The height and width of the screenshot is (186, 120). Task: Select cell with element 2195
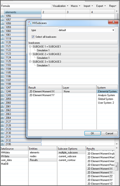pos(23,144)
